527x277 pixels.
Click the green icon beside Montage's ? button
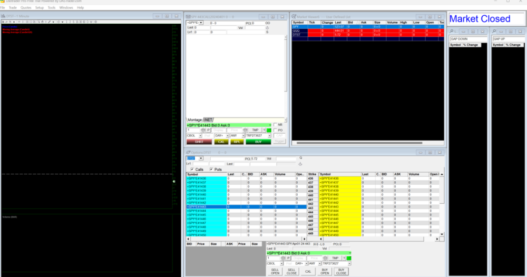click(269, 130)
